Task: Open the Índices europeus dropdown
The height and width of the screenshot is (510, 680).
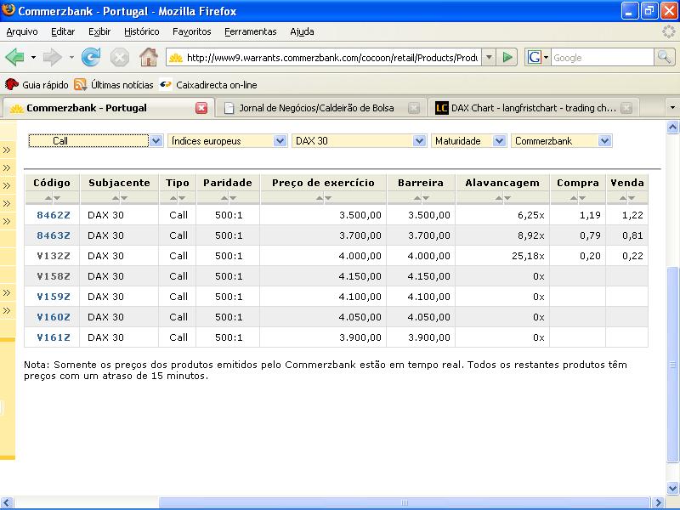Action: click(x=227, y=141)
